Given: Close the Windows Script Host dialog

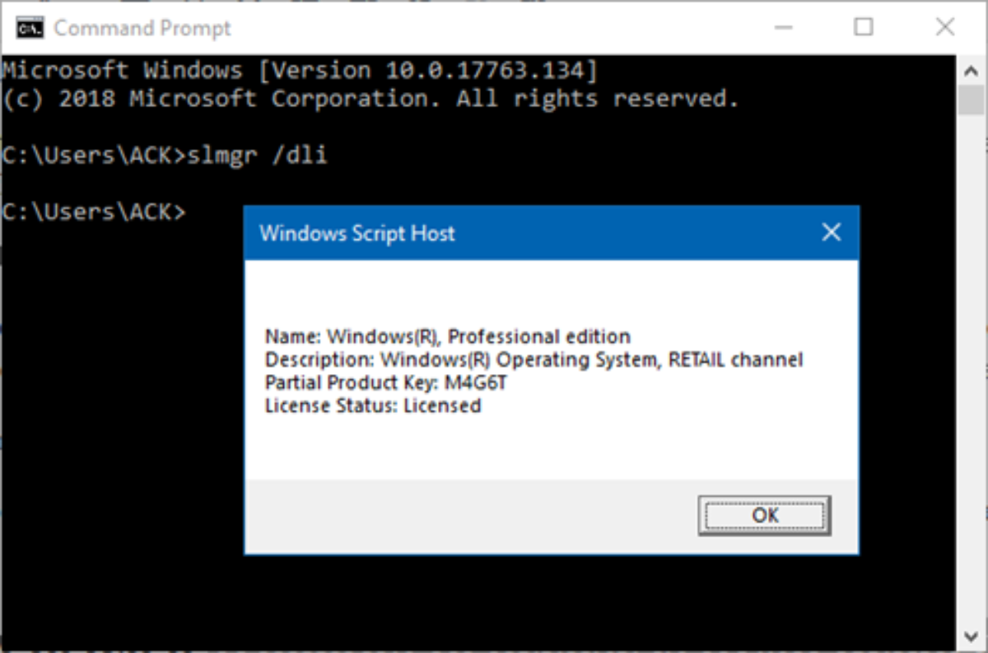Looking at the screenshot, I should [x=832, y=233].
